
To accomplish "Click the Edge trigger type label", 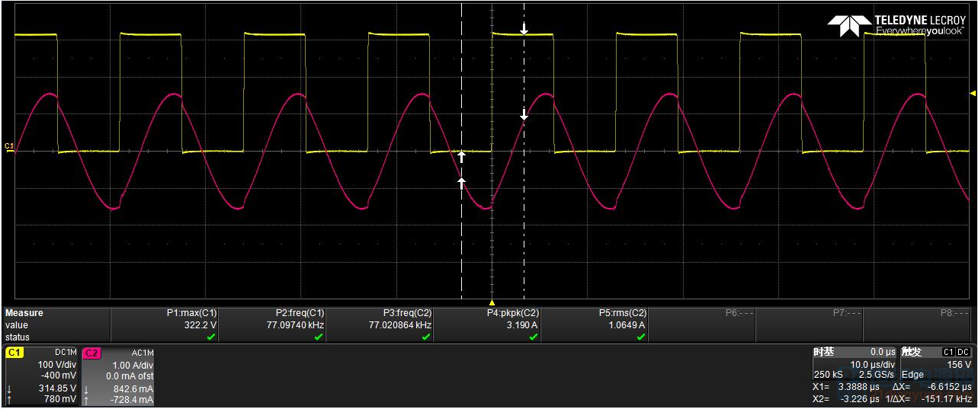I will (913, 375).
